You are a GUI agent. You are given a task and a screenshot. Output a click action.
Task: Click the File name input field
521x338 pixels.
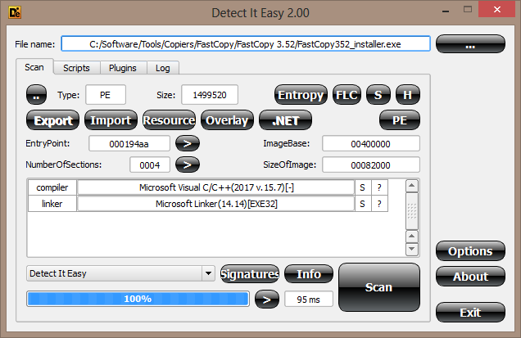pyautogui.click(x=246, y=44)
